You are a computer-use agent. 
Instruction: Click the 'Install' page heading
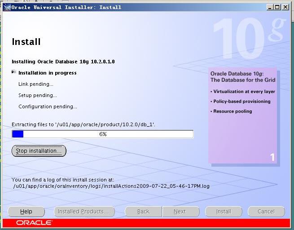click(26, 42)
